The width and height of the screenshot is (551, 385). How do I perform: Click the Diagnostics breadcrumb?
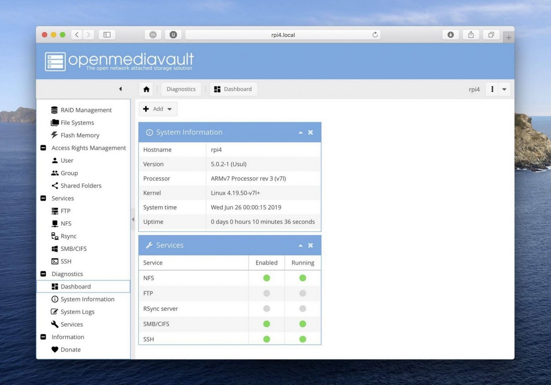click(181, 89)
